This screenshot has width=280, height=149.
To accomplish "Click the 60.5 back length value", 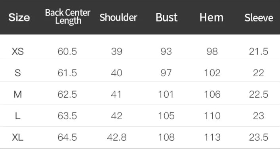I will (x=67, y=52).
